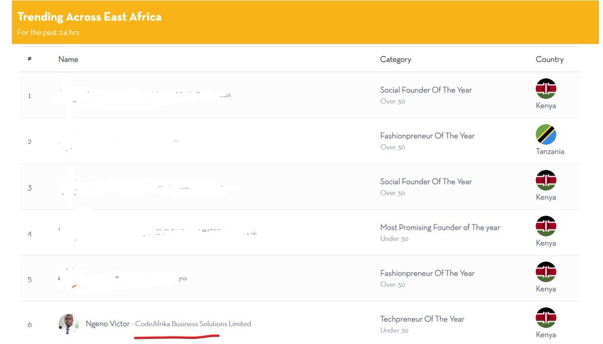
Task: Click the Category column header
Action: click(395, 59)
